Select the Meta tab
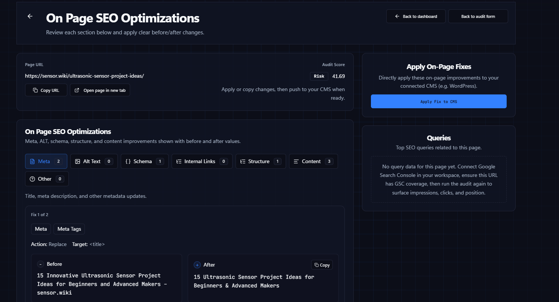Image resolution: width=559 pixels, height=302 pixels. pyautogui.click(x=46, y=161)
